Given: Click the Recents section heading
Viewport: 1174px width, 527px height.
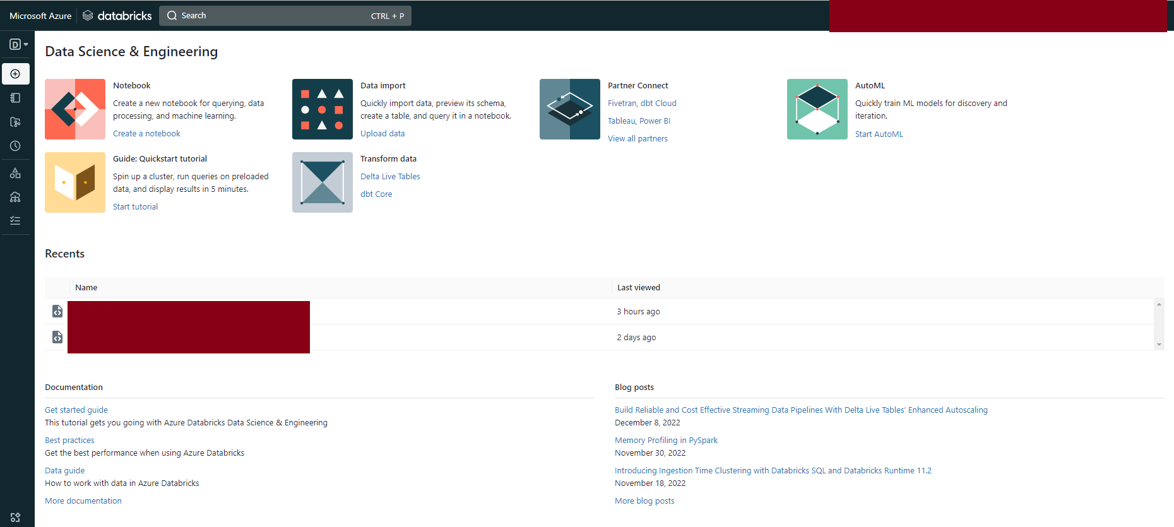Looking at the screenshot, I should [x=64, y=254].
